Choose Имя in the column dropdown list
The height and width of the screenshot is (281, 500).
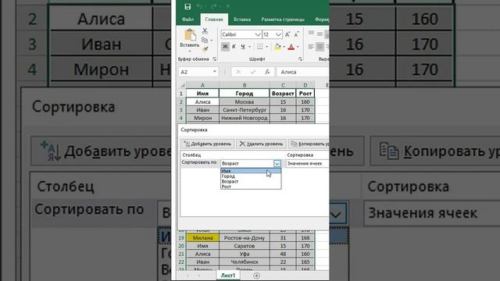point(251,171)
